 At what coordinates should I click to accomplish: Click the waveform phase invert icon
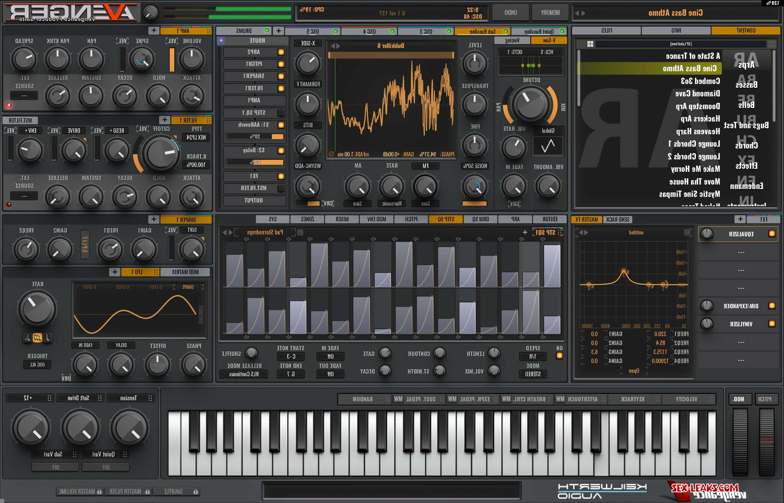coord(331,154)
